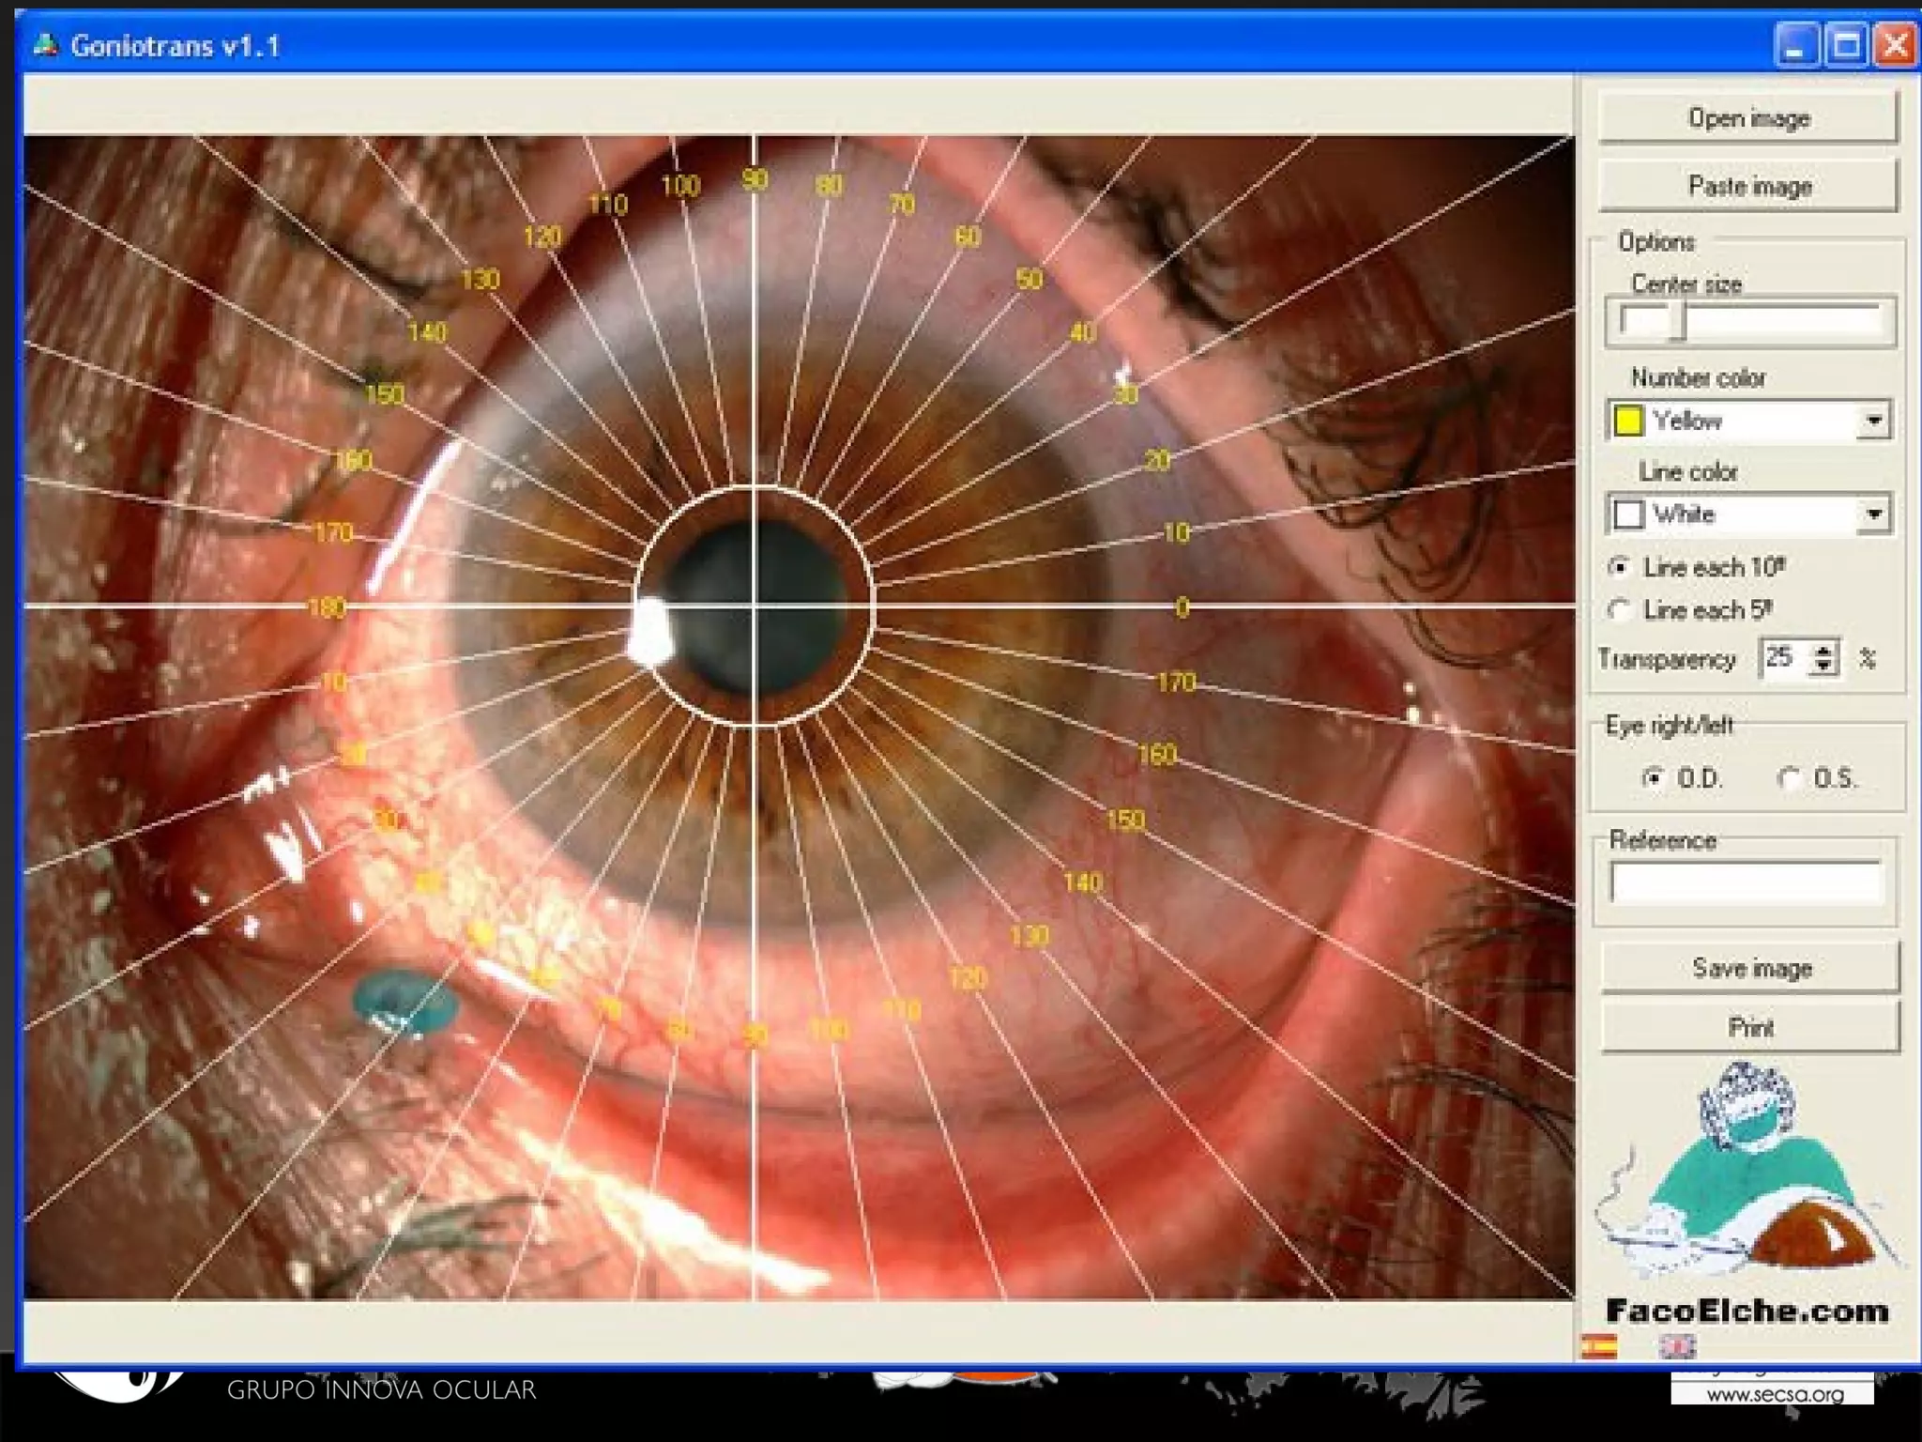Click the Paste image button
Viewport: 1922px width, 1442px height.
tap(1748, 186)
